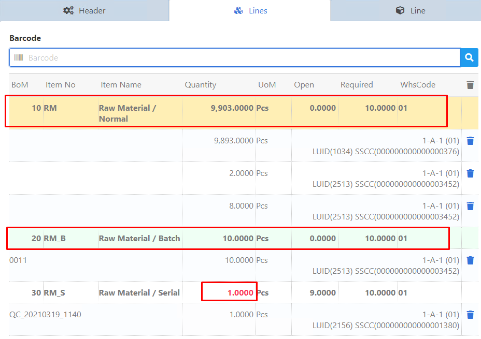Click the WhsCode column header
Image resolution: width=481 pixels, height=339 pixels.
(418, 85)
